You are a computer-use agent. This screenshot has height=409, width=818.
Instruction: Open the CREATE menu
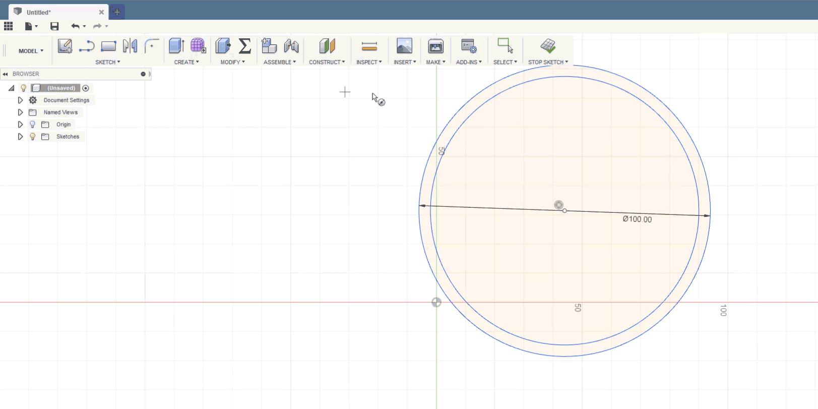[186, 62]
